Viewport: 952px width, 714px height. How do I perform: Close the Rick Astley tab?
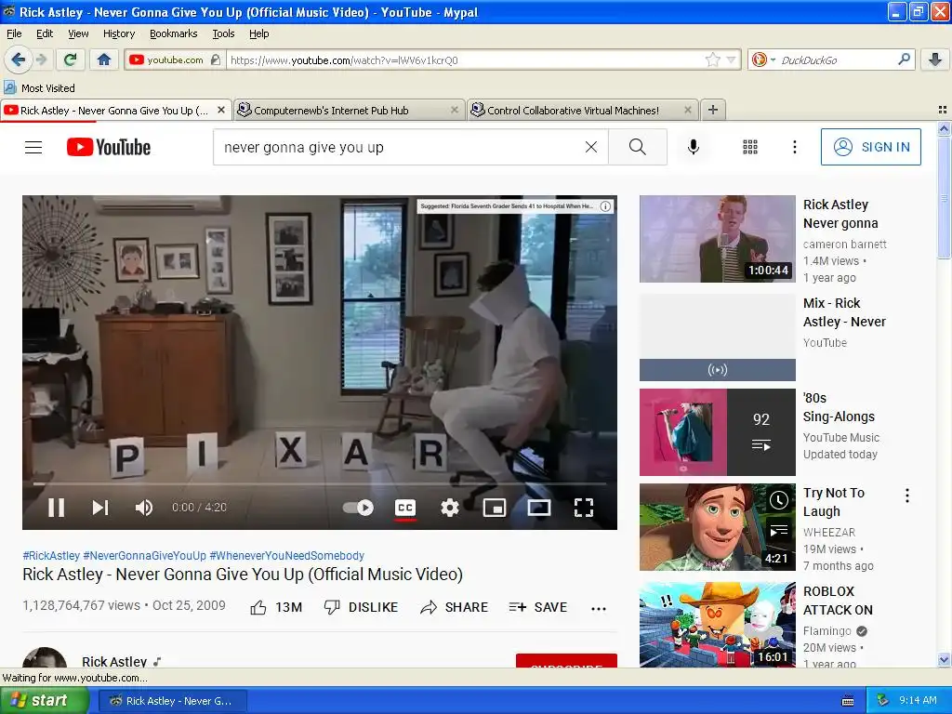221,110
